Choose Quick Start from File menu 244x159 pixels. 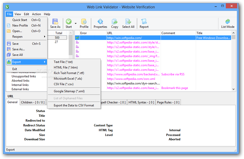[27, 20]
